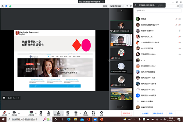Start 录制 recording from the toolbar

[76, 112]
